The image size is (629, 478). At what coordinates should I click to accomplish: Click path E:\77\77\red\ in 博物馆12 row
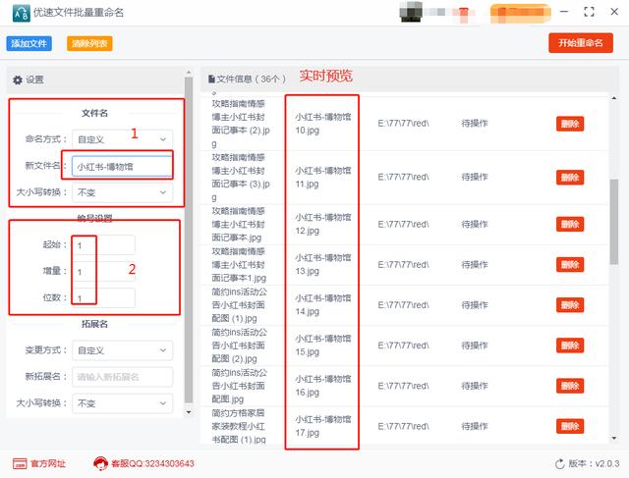click(x=403, y=225)
